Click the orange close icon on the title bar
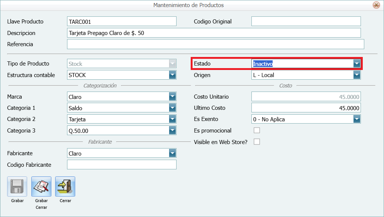384x217 pixels. pos(376,5)
